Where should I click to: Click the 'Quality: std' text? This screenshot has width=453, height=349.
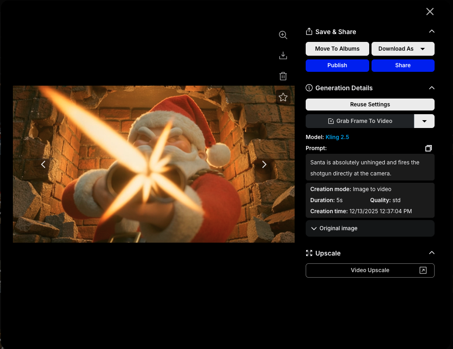click(385, 200)
